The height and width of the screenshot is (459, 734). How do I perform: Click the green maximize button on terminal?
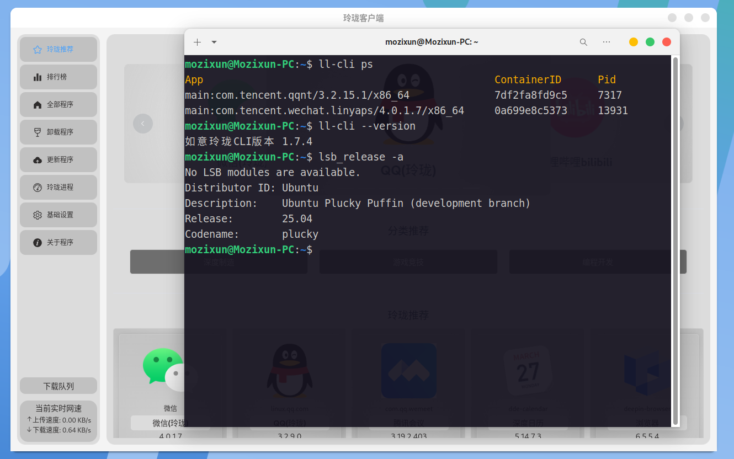[x=650, y=42]
